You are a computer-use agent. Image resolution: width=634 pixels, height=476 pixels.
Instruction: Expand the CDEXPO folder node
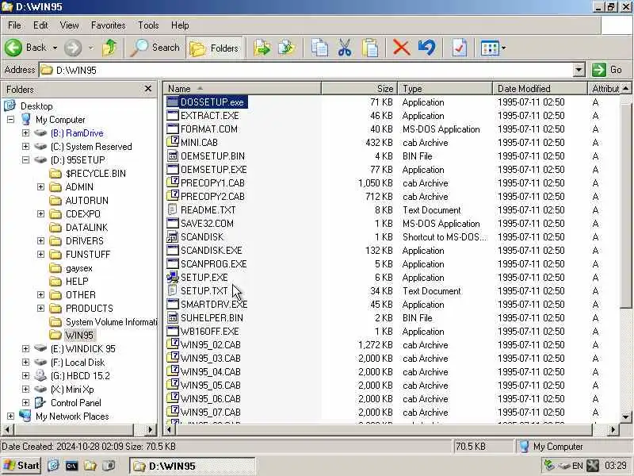[40, 213]
